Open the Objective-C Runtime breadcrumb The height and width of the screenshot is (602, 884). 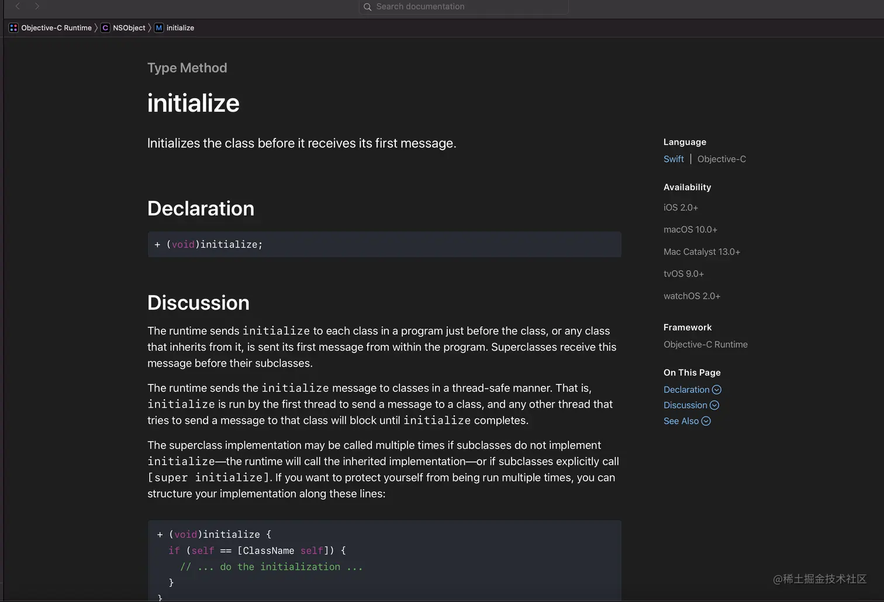[x=56, y=28]
